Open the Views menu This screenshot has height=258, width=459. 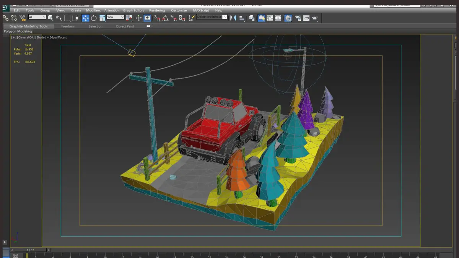pyautogui.click(x=60, y=10)
